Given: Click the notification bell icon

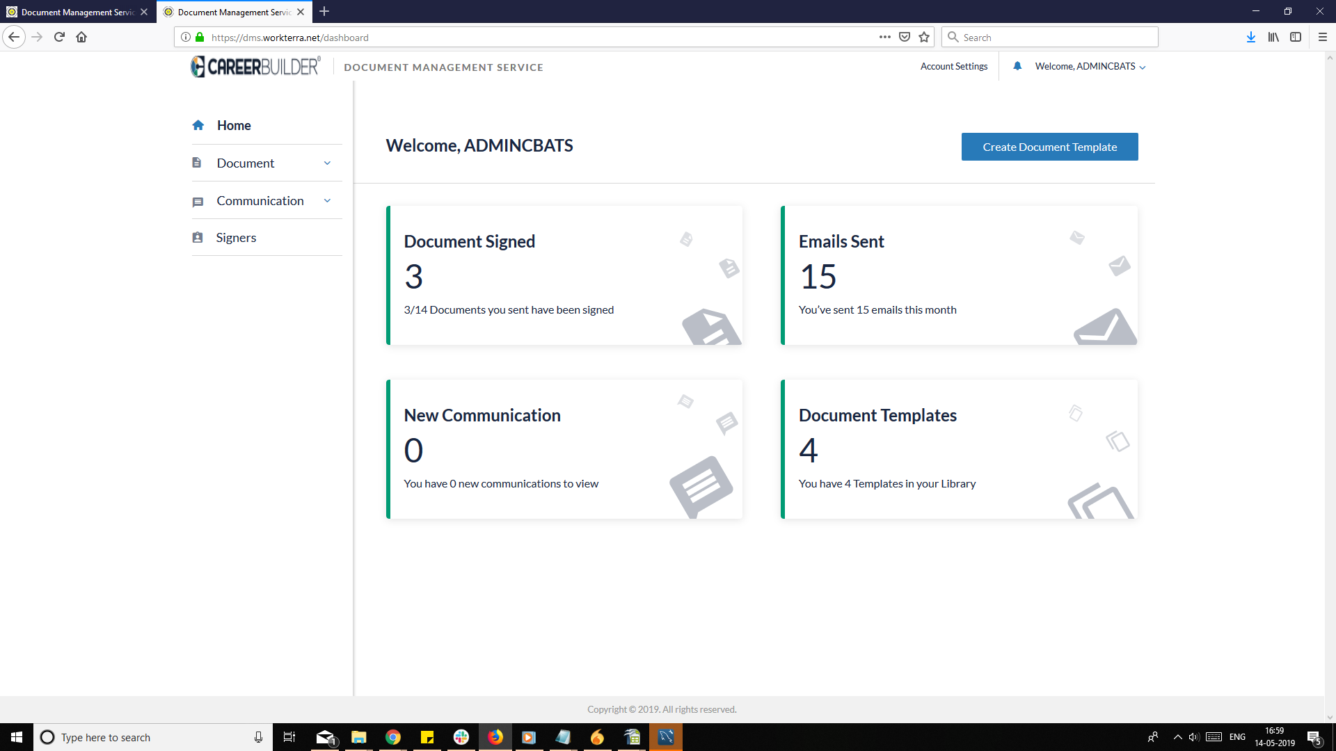Looking at the screenshot, I should pos(1018,66).
